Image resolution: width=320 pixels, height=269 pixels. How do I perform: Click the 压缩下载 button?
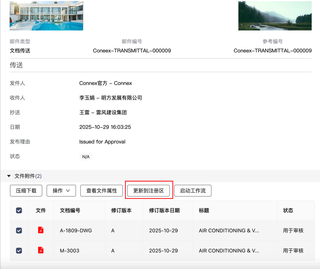(26, 191)
